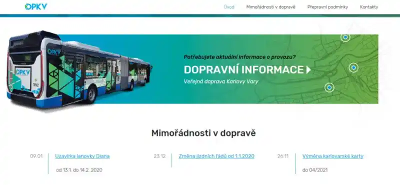Open Přepravní podmínky page

click(x=327, y=7)
